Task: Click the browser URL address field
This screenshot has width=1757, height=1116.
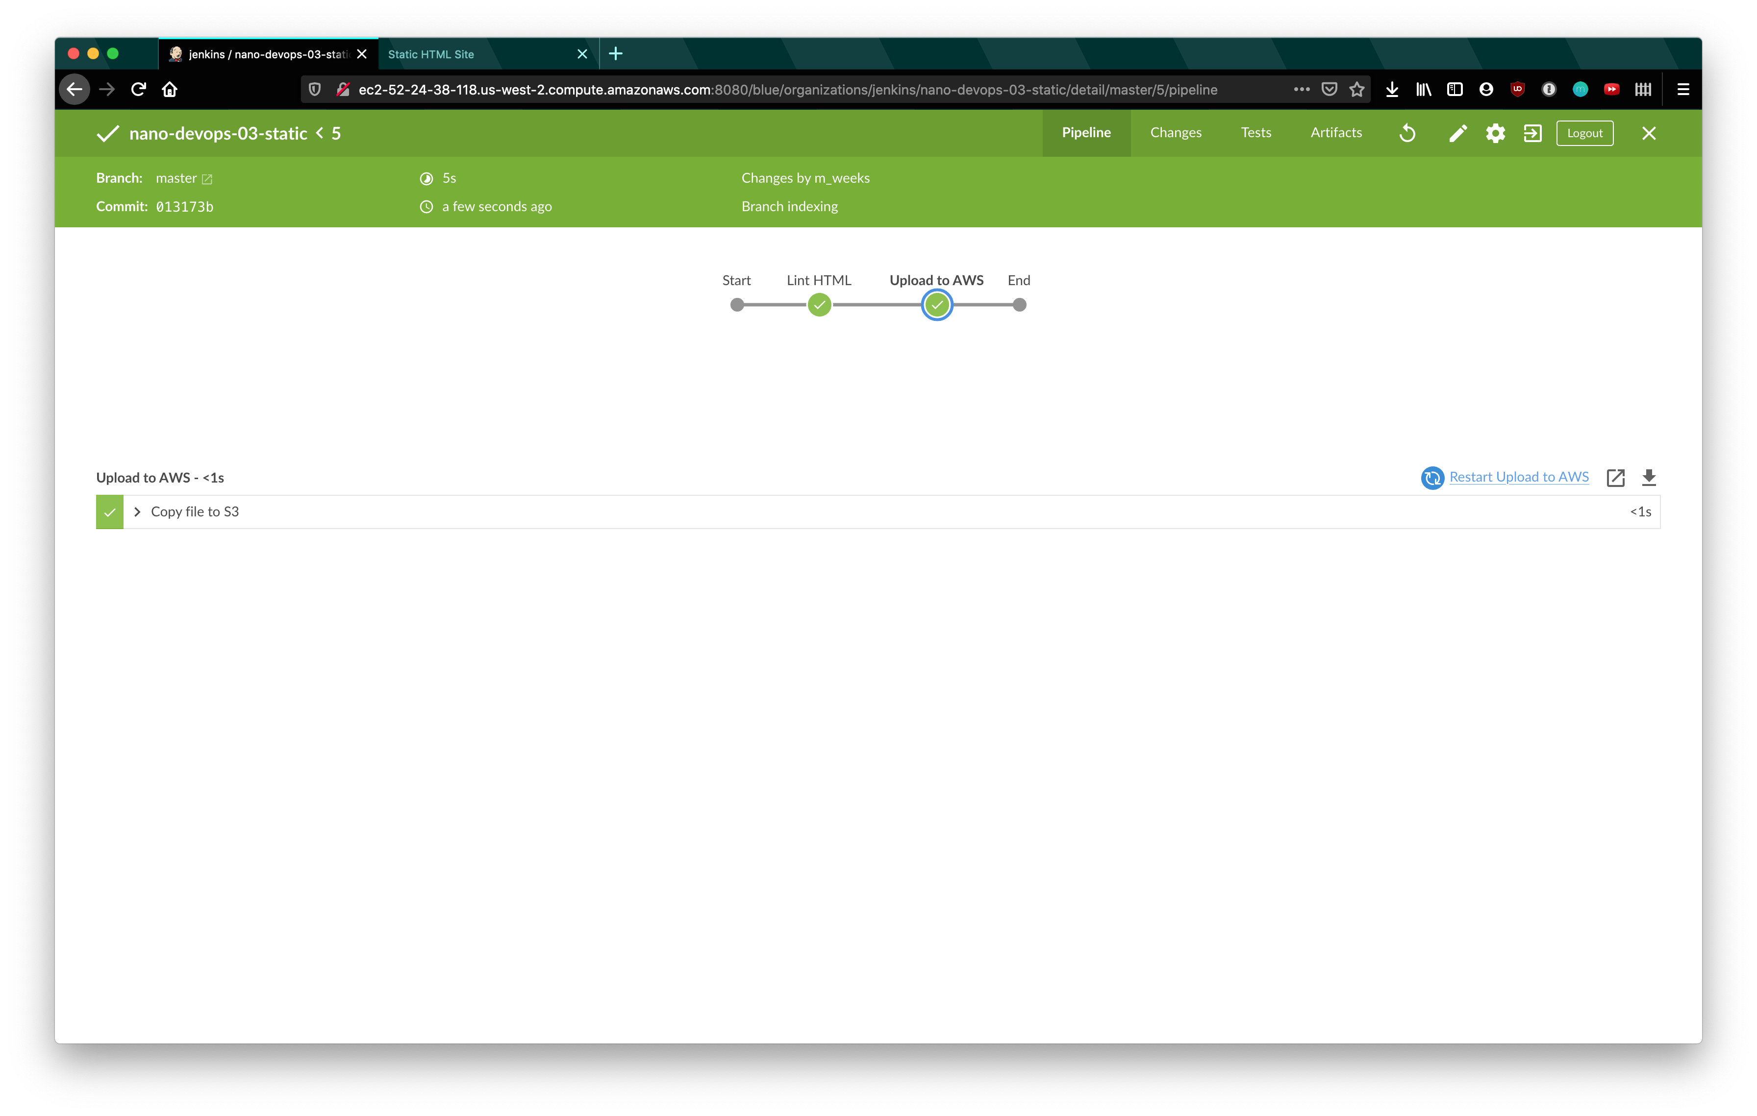Action: [x=788, y=90]
